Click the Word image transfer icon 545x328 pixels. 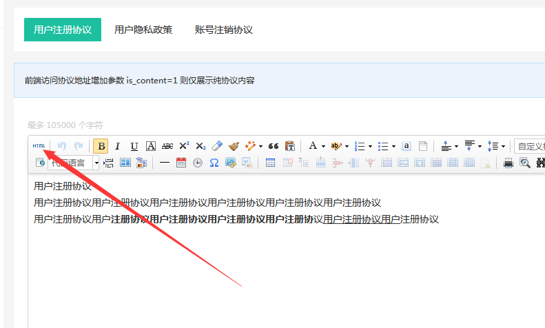coord(247,163)
